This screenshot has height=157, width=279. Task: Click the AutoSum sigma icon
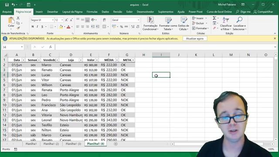[x=214, y=18]
